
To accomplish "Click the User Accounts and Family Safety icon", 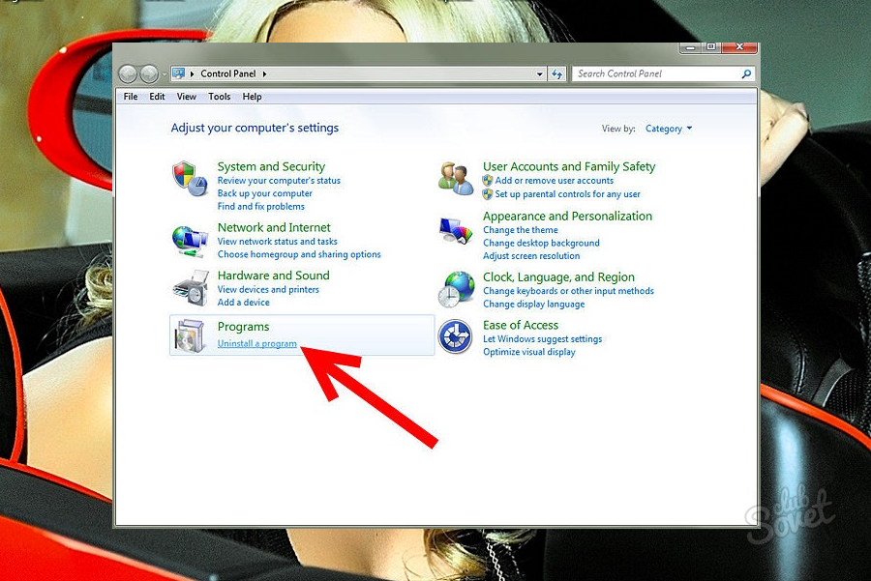I will [x=455, y=179].
